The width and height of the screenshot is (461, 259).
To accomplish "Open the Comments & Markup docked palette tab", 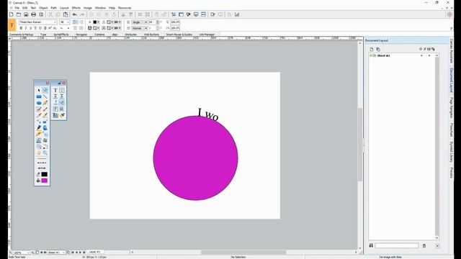I will 21,35.
